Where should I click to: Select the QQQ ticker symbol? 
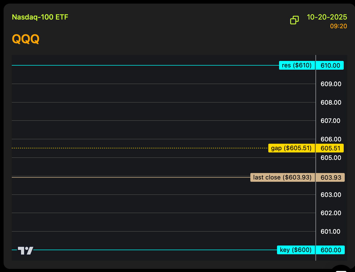26,39
